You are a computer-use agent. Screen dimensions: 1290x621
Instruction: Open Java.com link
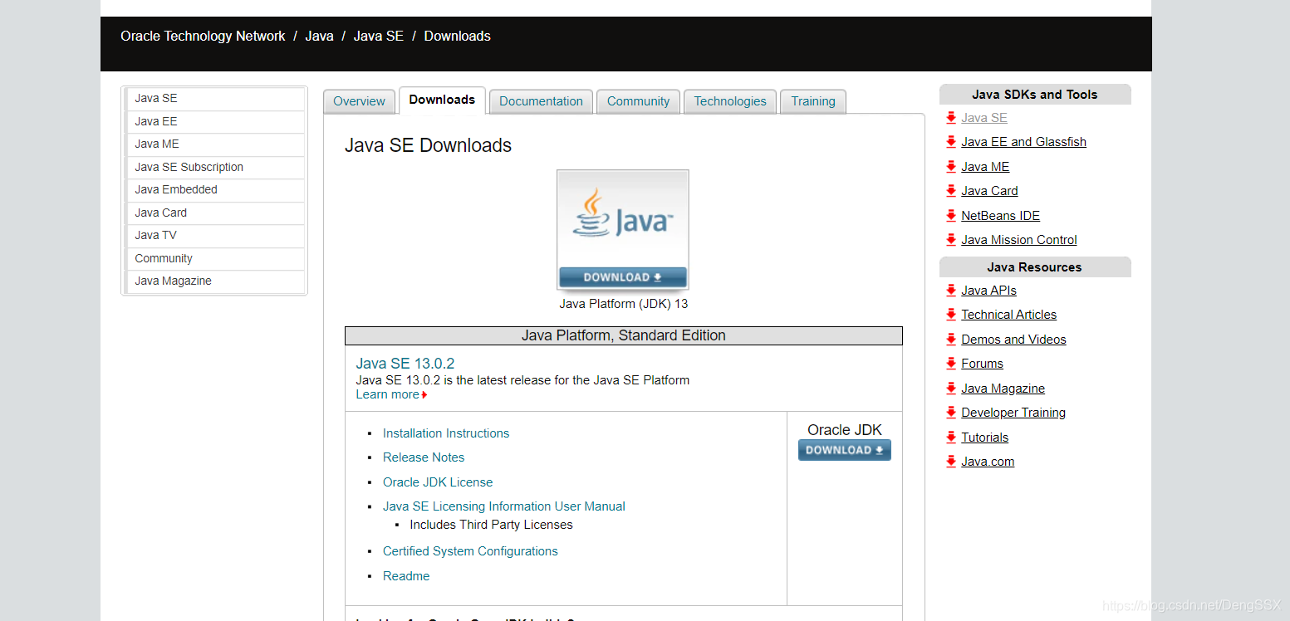click(x=988, y=462)
